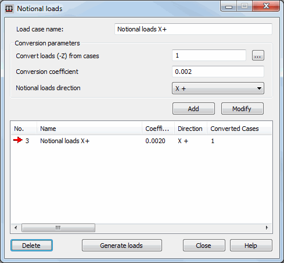Image resolution: width=284 pixels, height=263 pixels.
Task: Click the red arrow marker in list
Action: coord(18,140)
